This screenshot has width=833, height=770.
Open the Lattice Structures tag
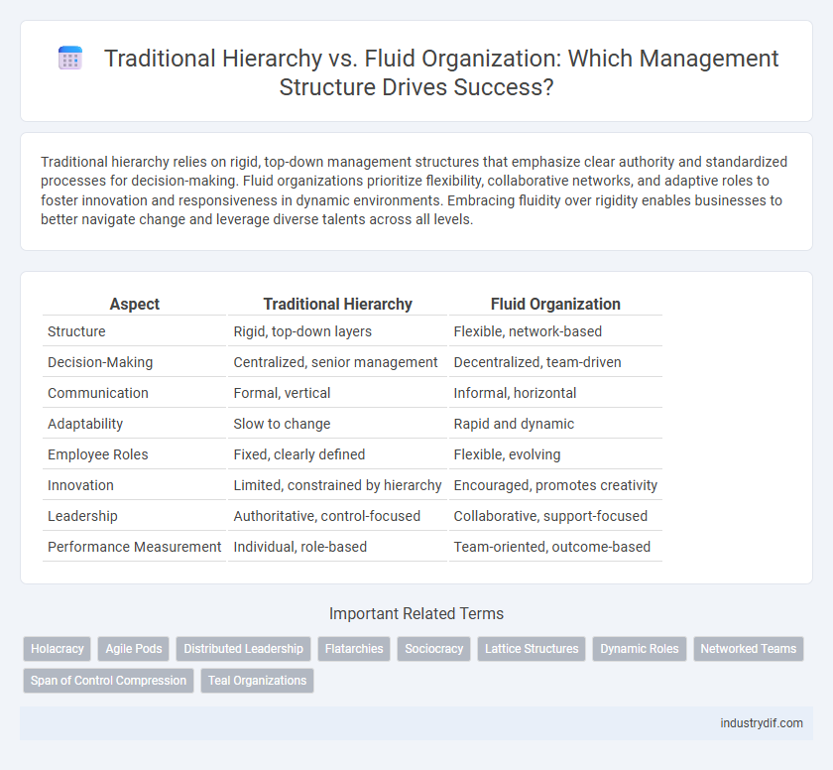(532, 649)
